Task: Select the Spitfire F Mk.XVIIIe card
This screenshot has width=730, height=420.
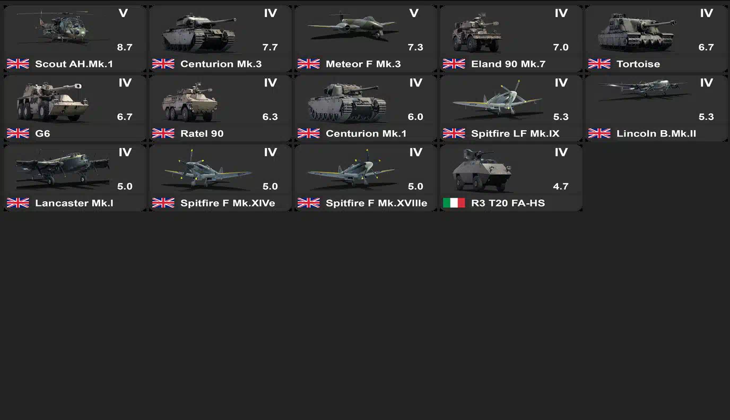Action: pos(366,178)
